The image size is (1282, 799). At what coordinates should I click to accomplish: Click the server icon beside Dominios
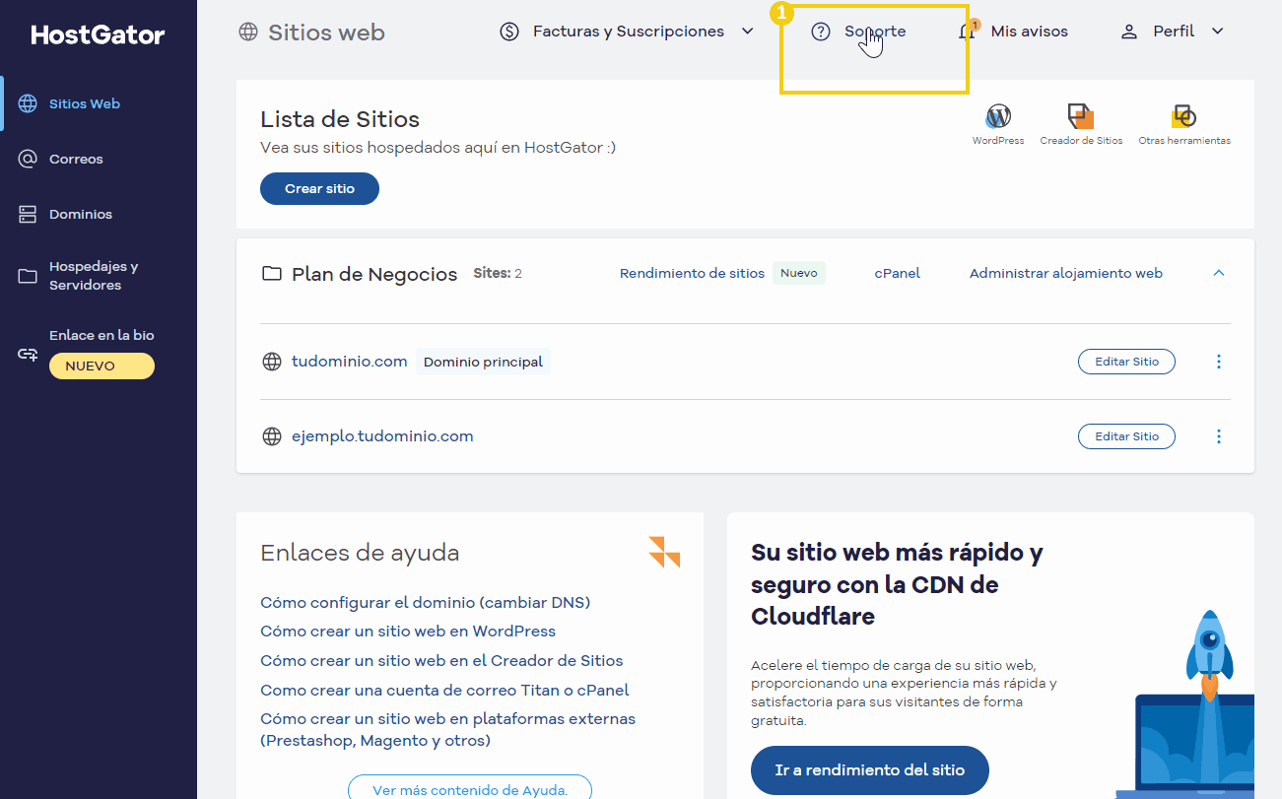click(28, 214)
